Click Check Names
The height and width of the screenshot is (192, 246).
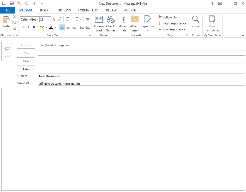[x=111, y=24]
